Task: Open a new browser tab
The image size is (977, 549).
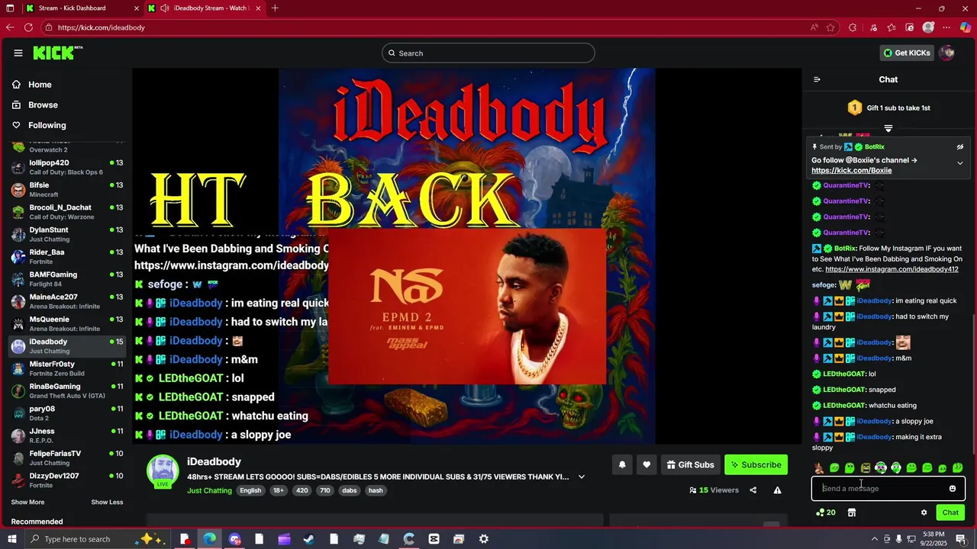Action: click(275, 8)
